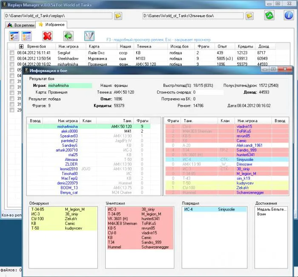298x277 pixels.
Task: Click the filter funnel icon in toolbar
Action: [x=90, y=36]
